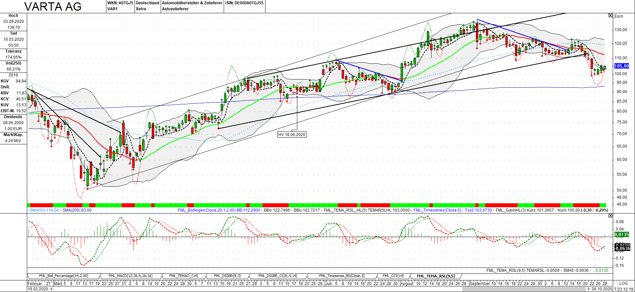
Task: Click the SMA(200):93,00 legend entry
Action: click(77, 210)
